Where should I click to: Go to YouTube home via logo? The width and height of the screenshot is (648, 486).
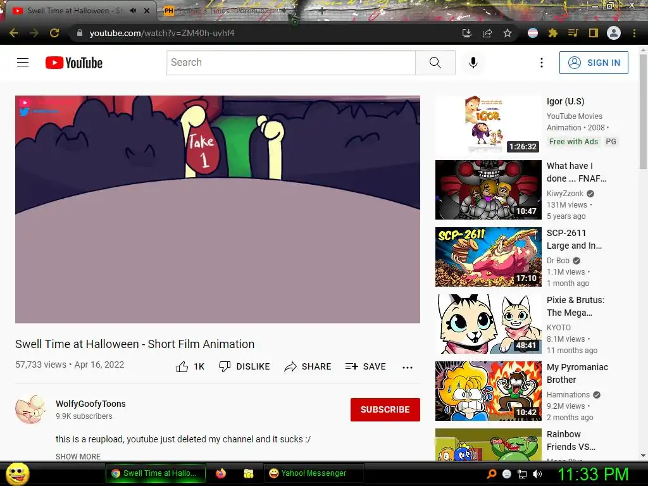[74, 63]
